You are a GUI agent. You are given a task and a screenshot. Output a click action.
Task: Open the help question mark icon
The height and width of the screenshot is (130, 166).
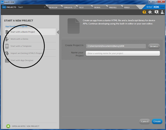pos(144,12)
